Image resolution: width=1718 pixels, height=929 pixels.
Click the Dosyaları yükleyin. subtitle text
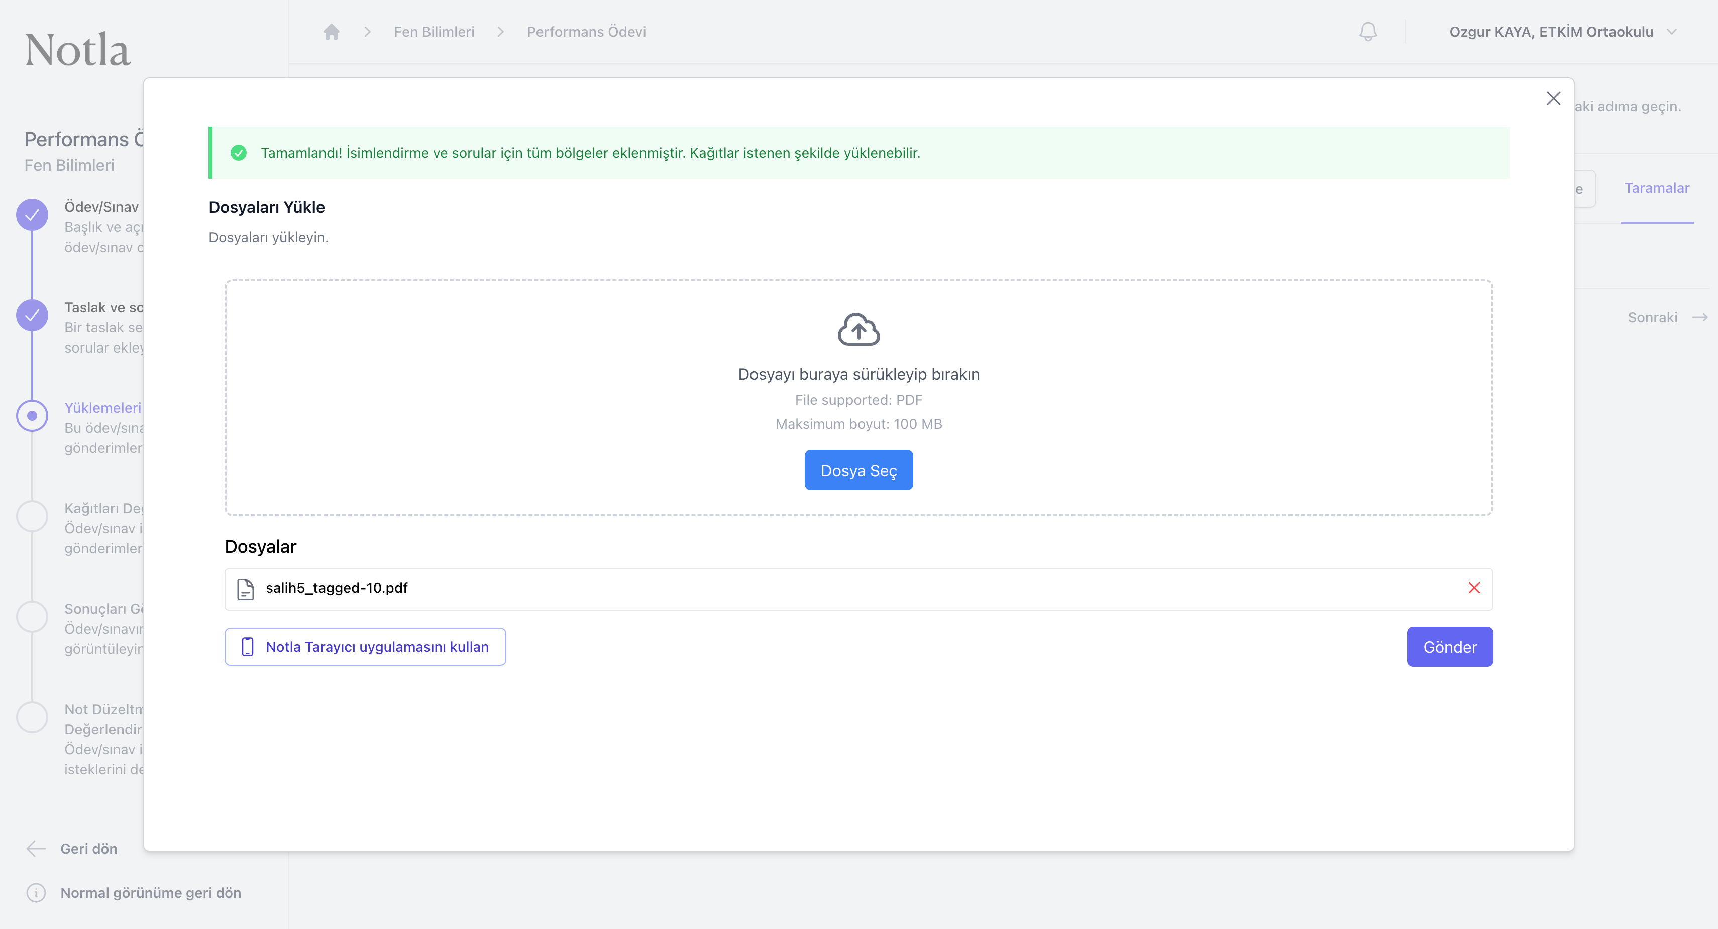[269, 238]
